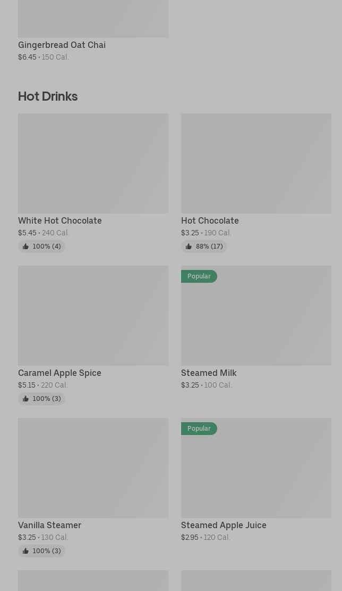Open Vanilla Steamer item image

coord(93,468)
